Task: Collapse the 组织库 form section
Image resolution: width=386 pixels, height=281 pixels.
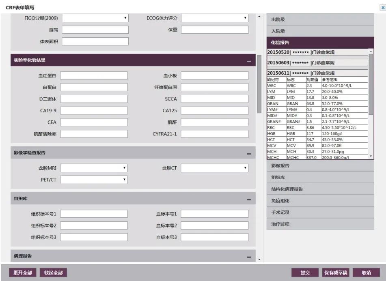Action: [x=248, y=199]
